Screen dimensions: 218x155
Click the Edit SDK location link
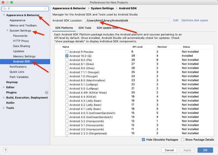point(176,20)
